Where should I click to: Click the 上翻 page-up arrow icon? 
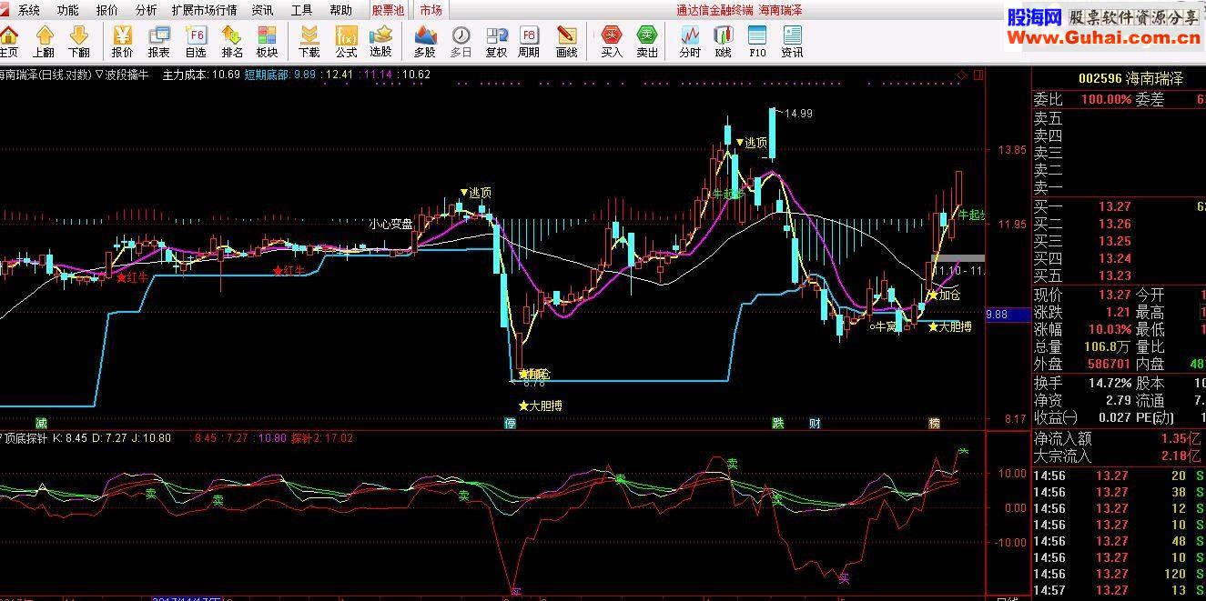click(44, 42)
